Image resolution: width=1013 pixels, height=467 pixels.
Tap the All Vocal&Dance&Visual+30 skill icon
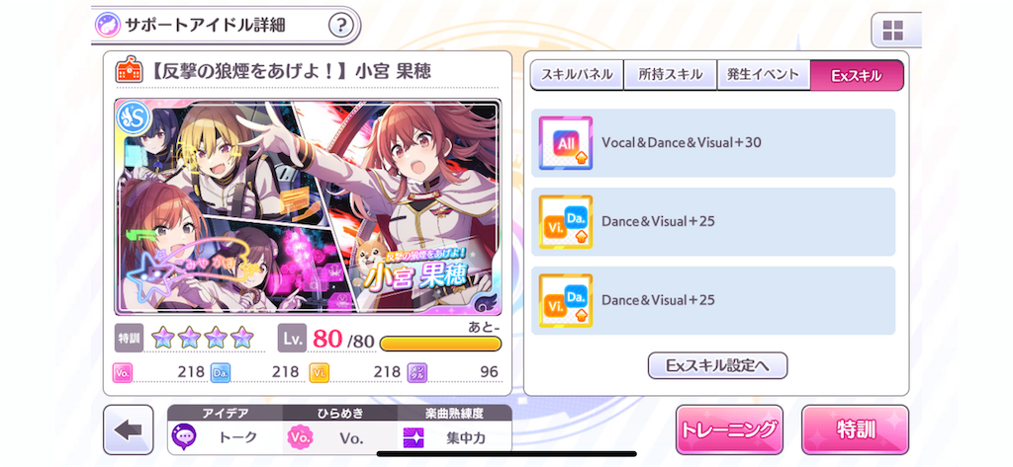(565, 143)
